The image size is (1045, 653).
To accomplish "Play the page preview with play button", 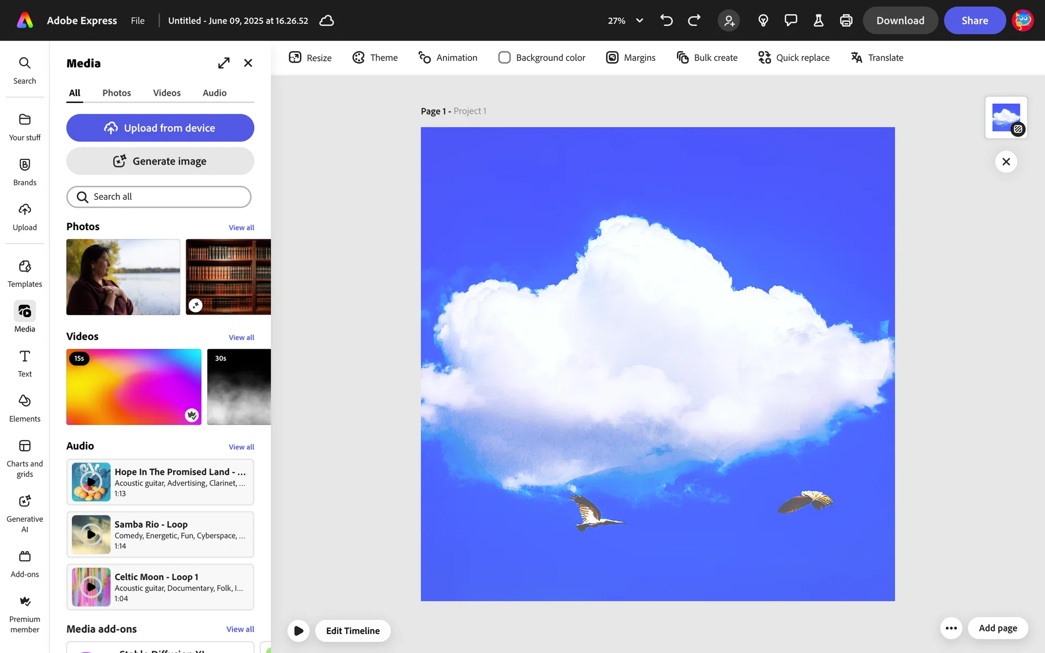I will click(298, 631).
